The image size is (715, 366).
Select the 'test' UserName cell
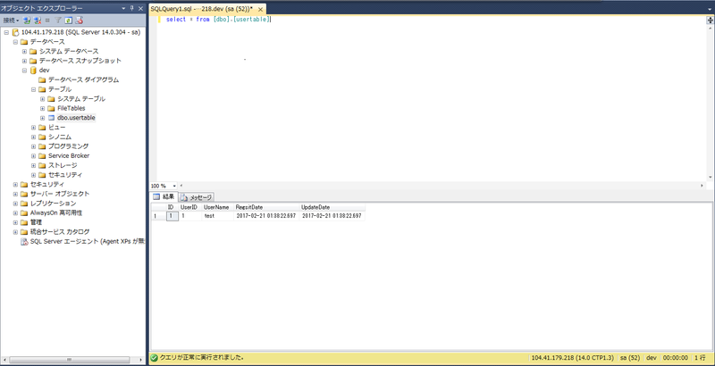(x=217, y=216)
